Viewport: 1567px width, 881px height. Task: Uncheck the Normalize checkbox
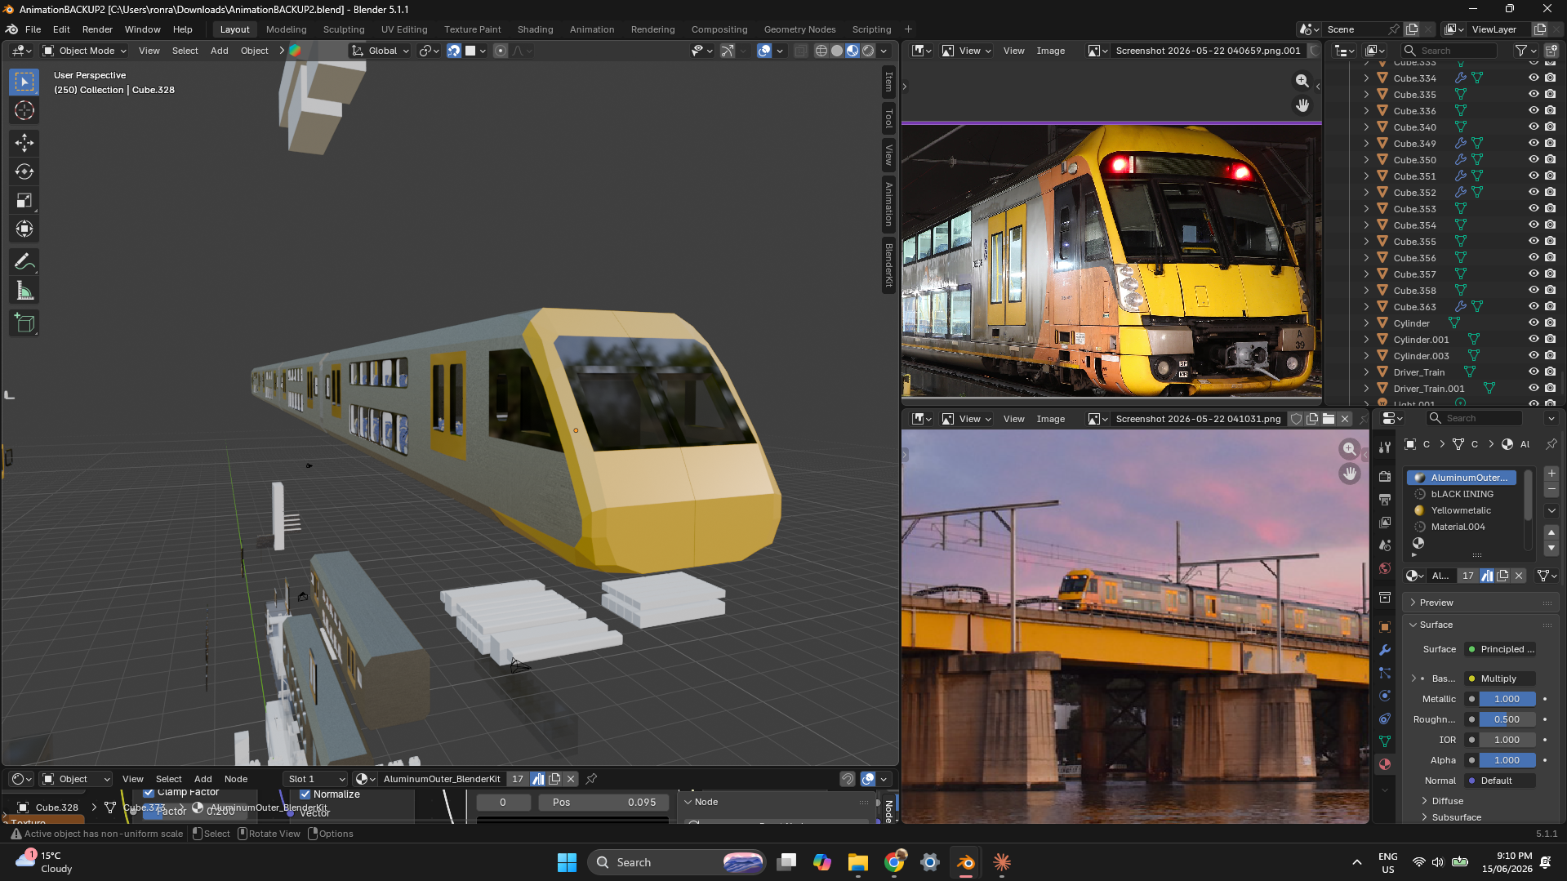pos(305,794)
